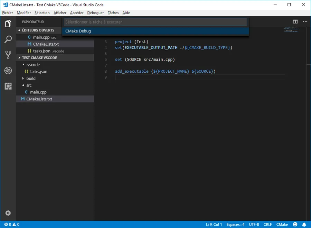Click the feedback smiley icon

coord(295,224)
